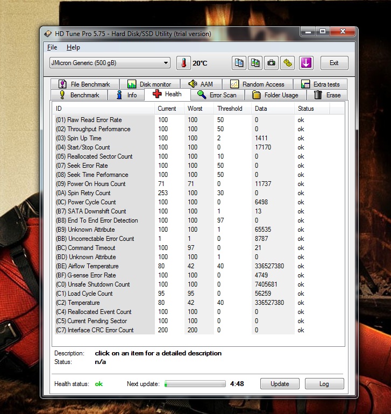This screenshot has width=391, height=414.
Task: Click the Next update progress bar
Action: (195, 384)
